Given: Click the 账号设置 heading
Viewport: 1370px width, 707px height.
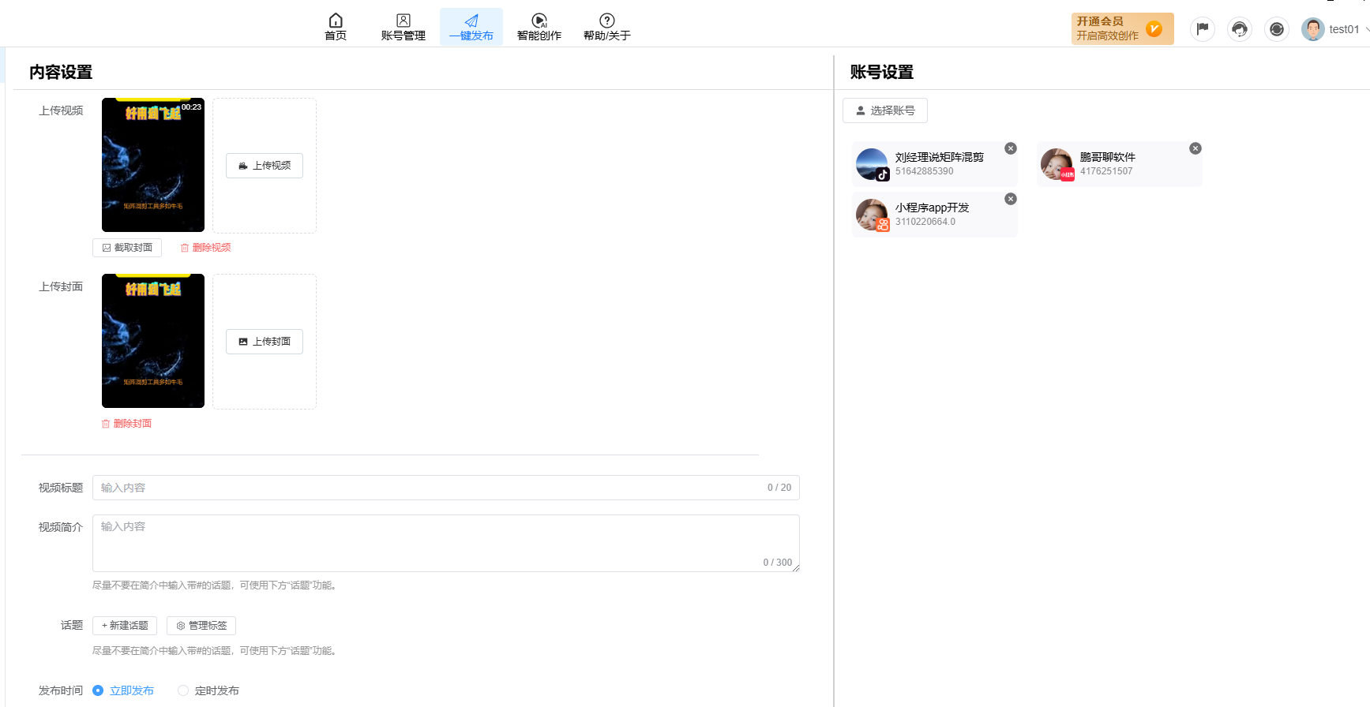Looking at the screenshot, I should tap(882, 72).
